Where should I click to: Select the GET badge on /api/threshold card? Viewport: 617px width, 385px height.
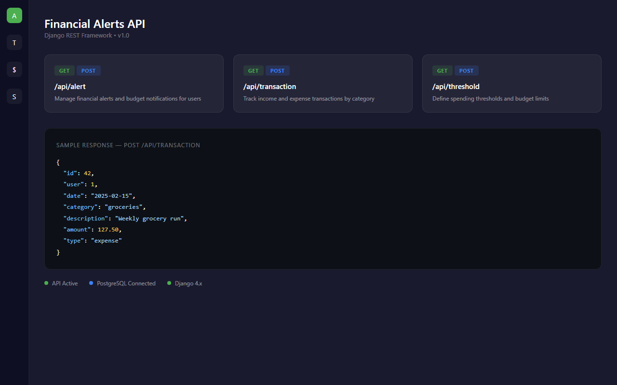[442, 70]
